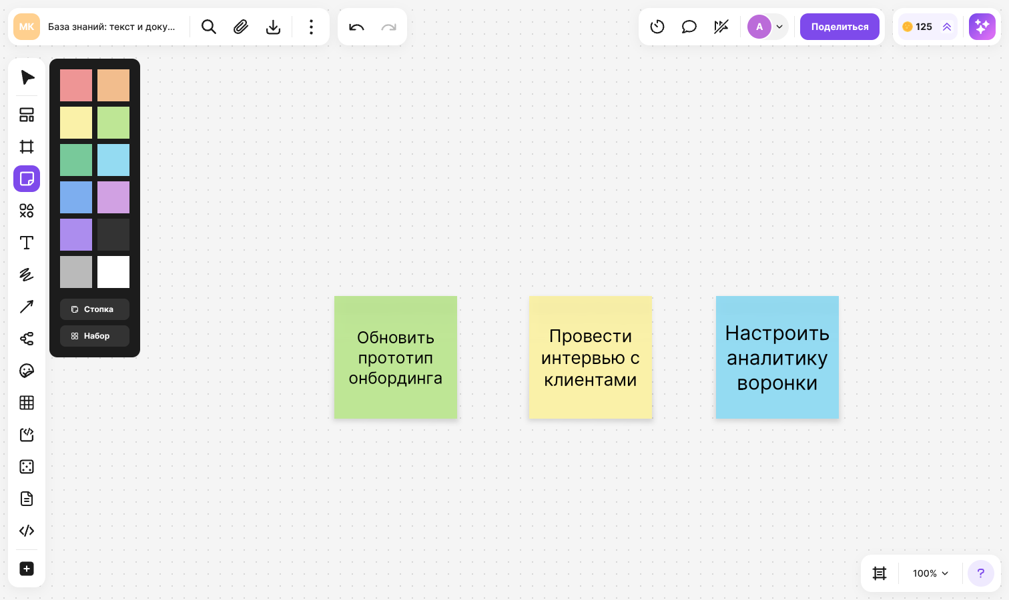
Task: Click the board title База знаний
Action: (111, 27)
